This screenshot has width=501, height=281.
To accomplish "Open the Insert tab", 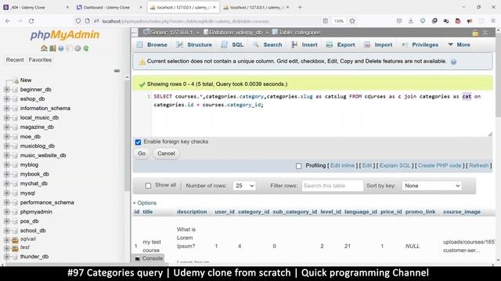I will 305,45.
